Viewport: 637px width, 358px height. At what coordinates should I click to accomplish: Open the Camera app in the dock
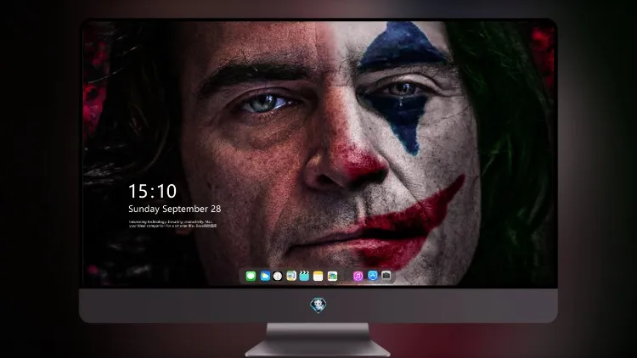pos(386,276)
